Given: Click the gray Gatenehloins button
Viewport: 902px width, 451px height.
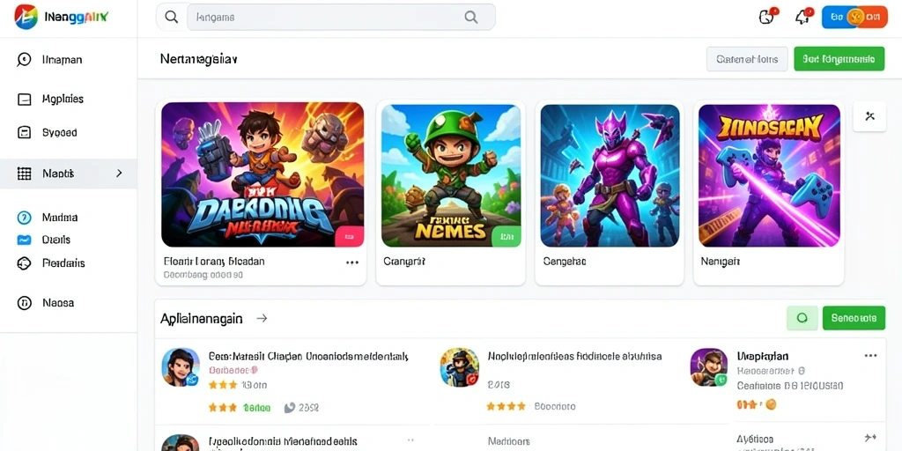Looking at the screenshot, I should (747, 59).
